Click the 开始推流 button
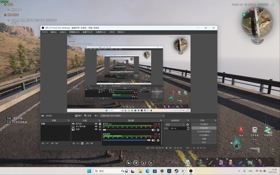The width and height of the screenshot is (280, 175). (204, 124)
